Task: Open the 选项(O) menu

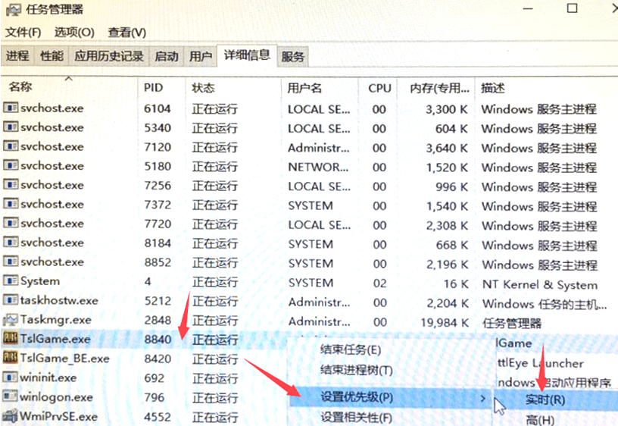Action: click(74, 33)
